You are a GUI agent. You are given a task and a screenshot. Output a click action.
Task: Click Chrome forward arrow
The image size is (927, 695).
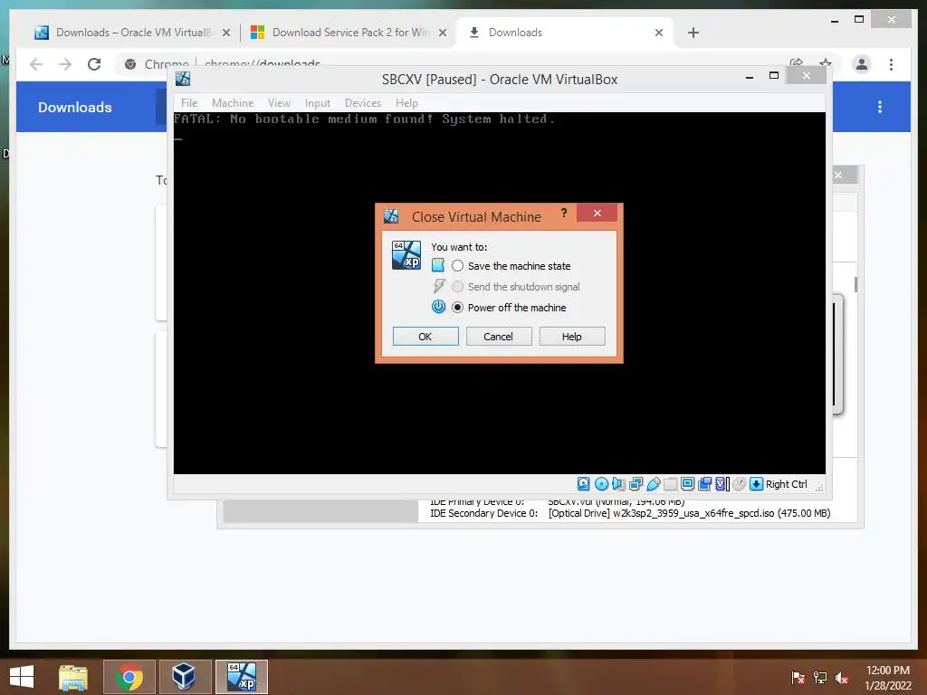(65, 64)
